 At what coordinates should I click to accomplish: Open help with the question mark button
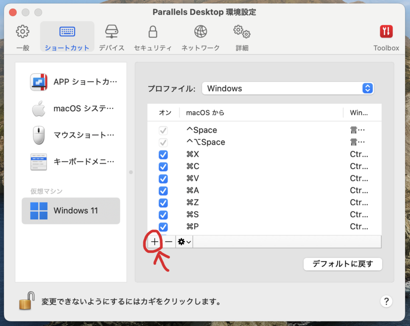386,302
